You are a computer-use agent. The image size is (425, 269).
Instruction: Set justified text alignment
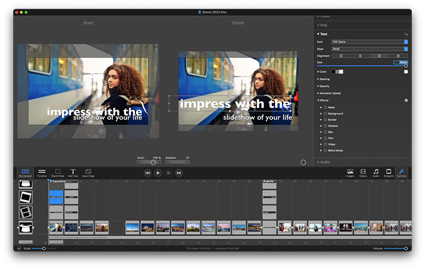[x=398, y=56]
